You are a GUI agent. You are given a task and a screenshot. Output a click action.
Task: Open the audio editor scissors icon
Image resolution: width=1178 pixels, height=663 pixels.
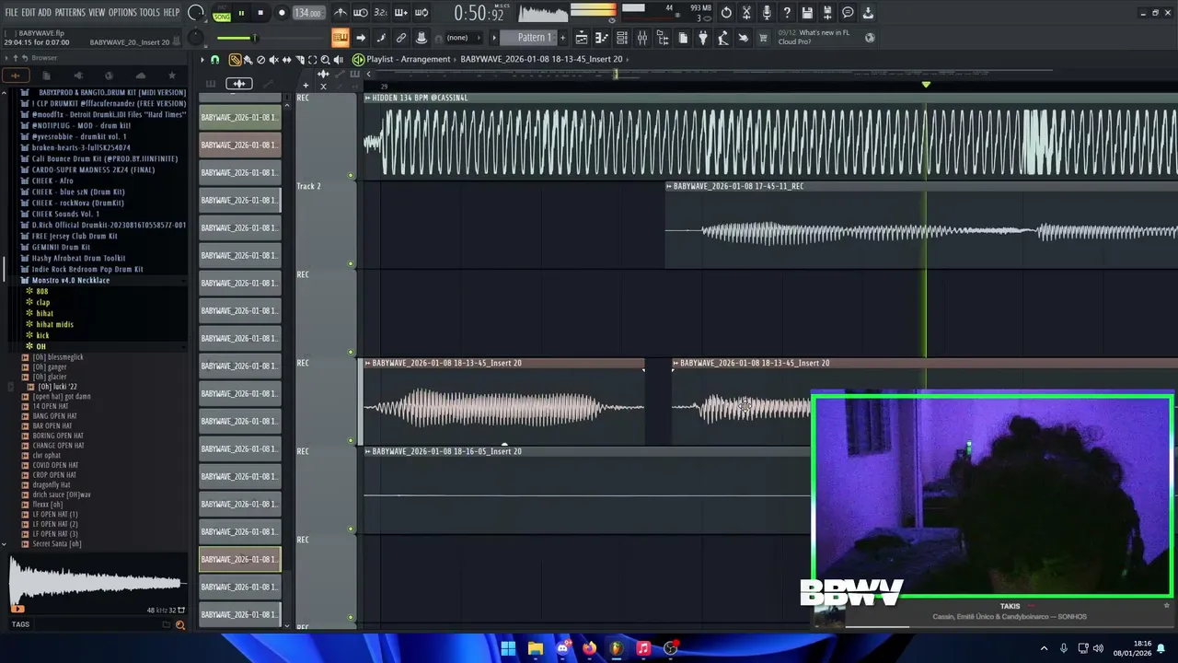[x=745, y=13]
